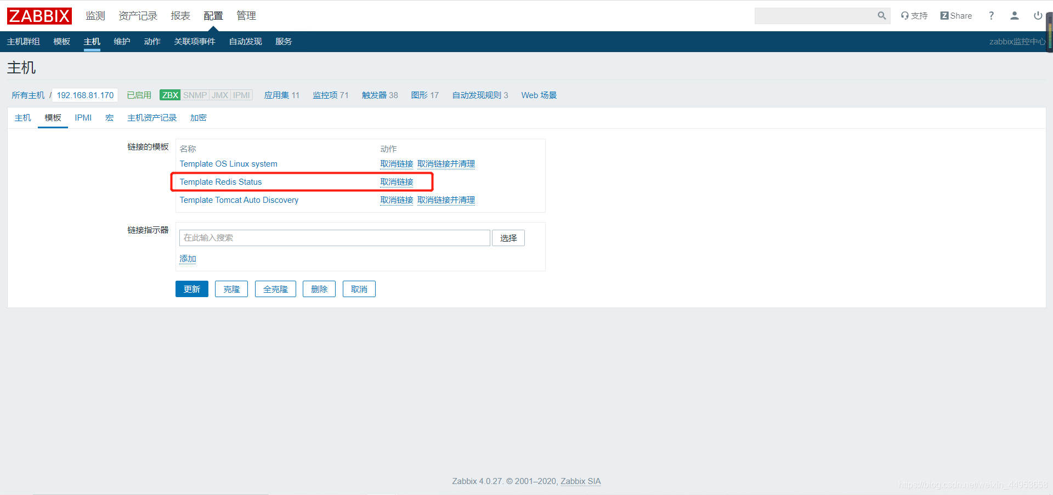Open the Share link

pos(956,16)
